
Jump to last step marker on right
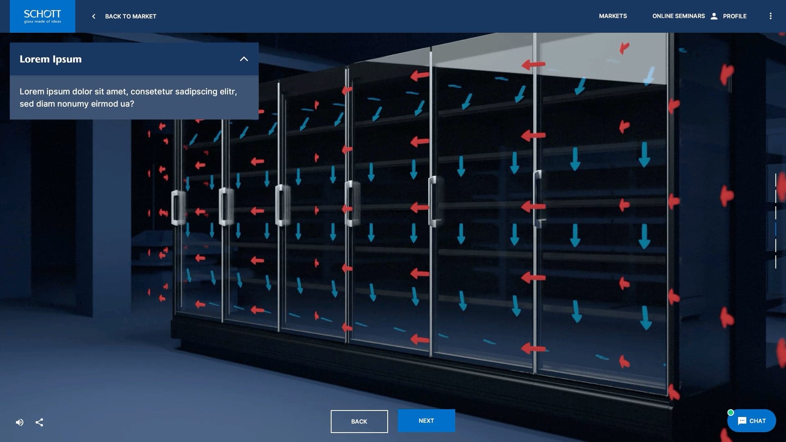pyautogui.click(x=776, y=262)
